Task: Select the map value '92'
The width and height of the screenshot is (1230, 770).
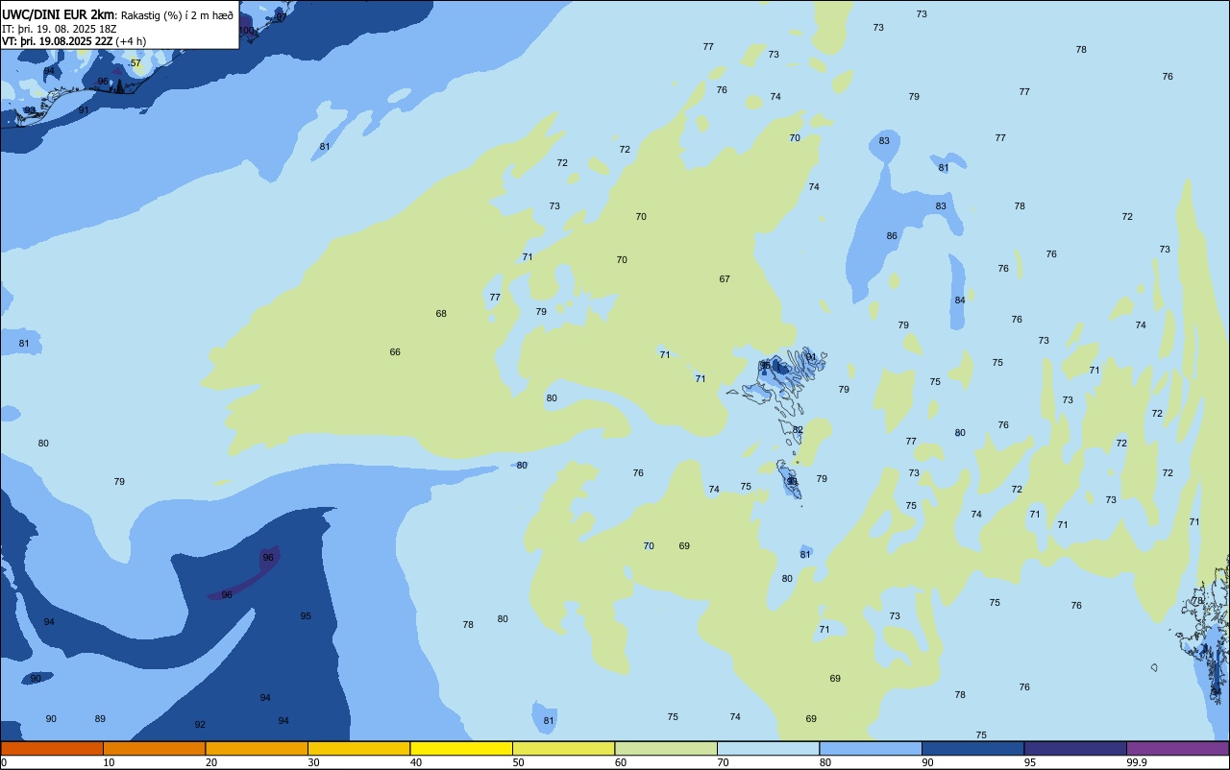Action: click(200, 725)
